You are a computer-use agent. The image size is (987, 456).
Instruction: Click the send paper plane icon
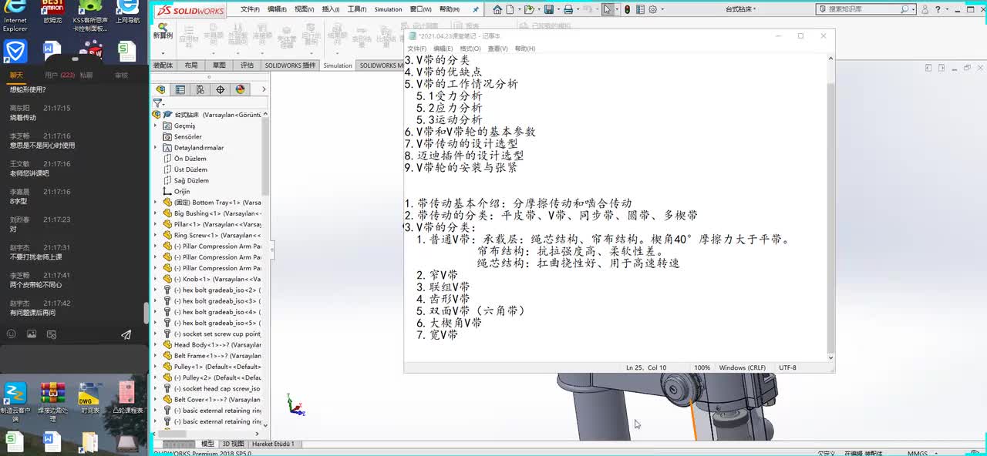click(126, 334)
